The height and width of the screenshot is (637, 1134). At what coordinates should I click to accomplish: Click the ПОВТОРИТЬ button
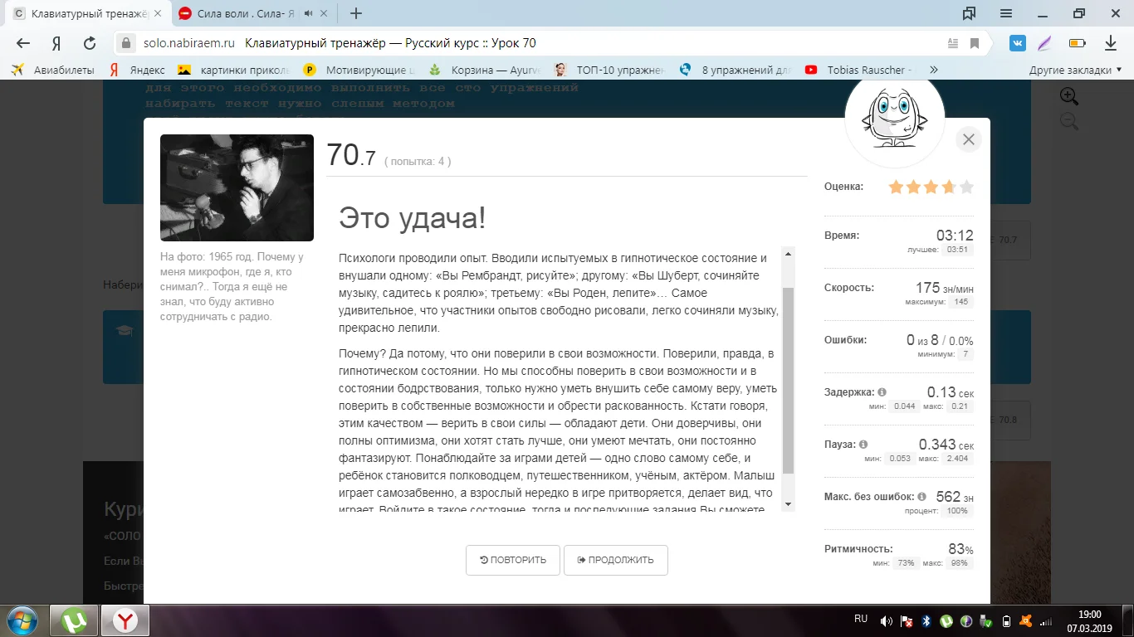pos(512,560)
